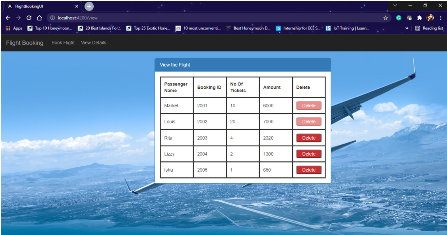Click the home icon
447x235 pixels.
40,18
